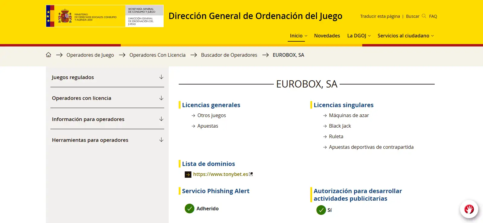Image resolution: width=483 pixels, height=223 pixels.
Task: Open the FAQ link
Action: tap(433, 16)
